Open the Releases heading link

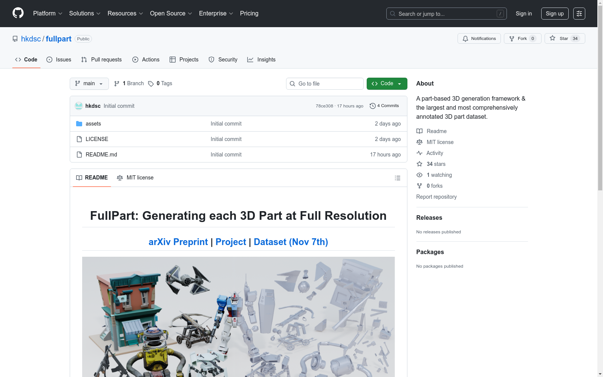(x=429, y=218)
